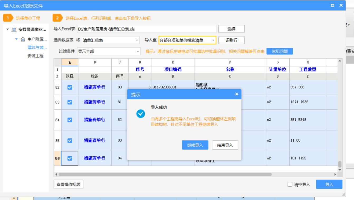Open the 选择数据表 清单汇总表 dropdown

pyautogui.click(x=111, y=40)
